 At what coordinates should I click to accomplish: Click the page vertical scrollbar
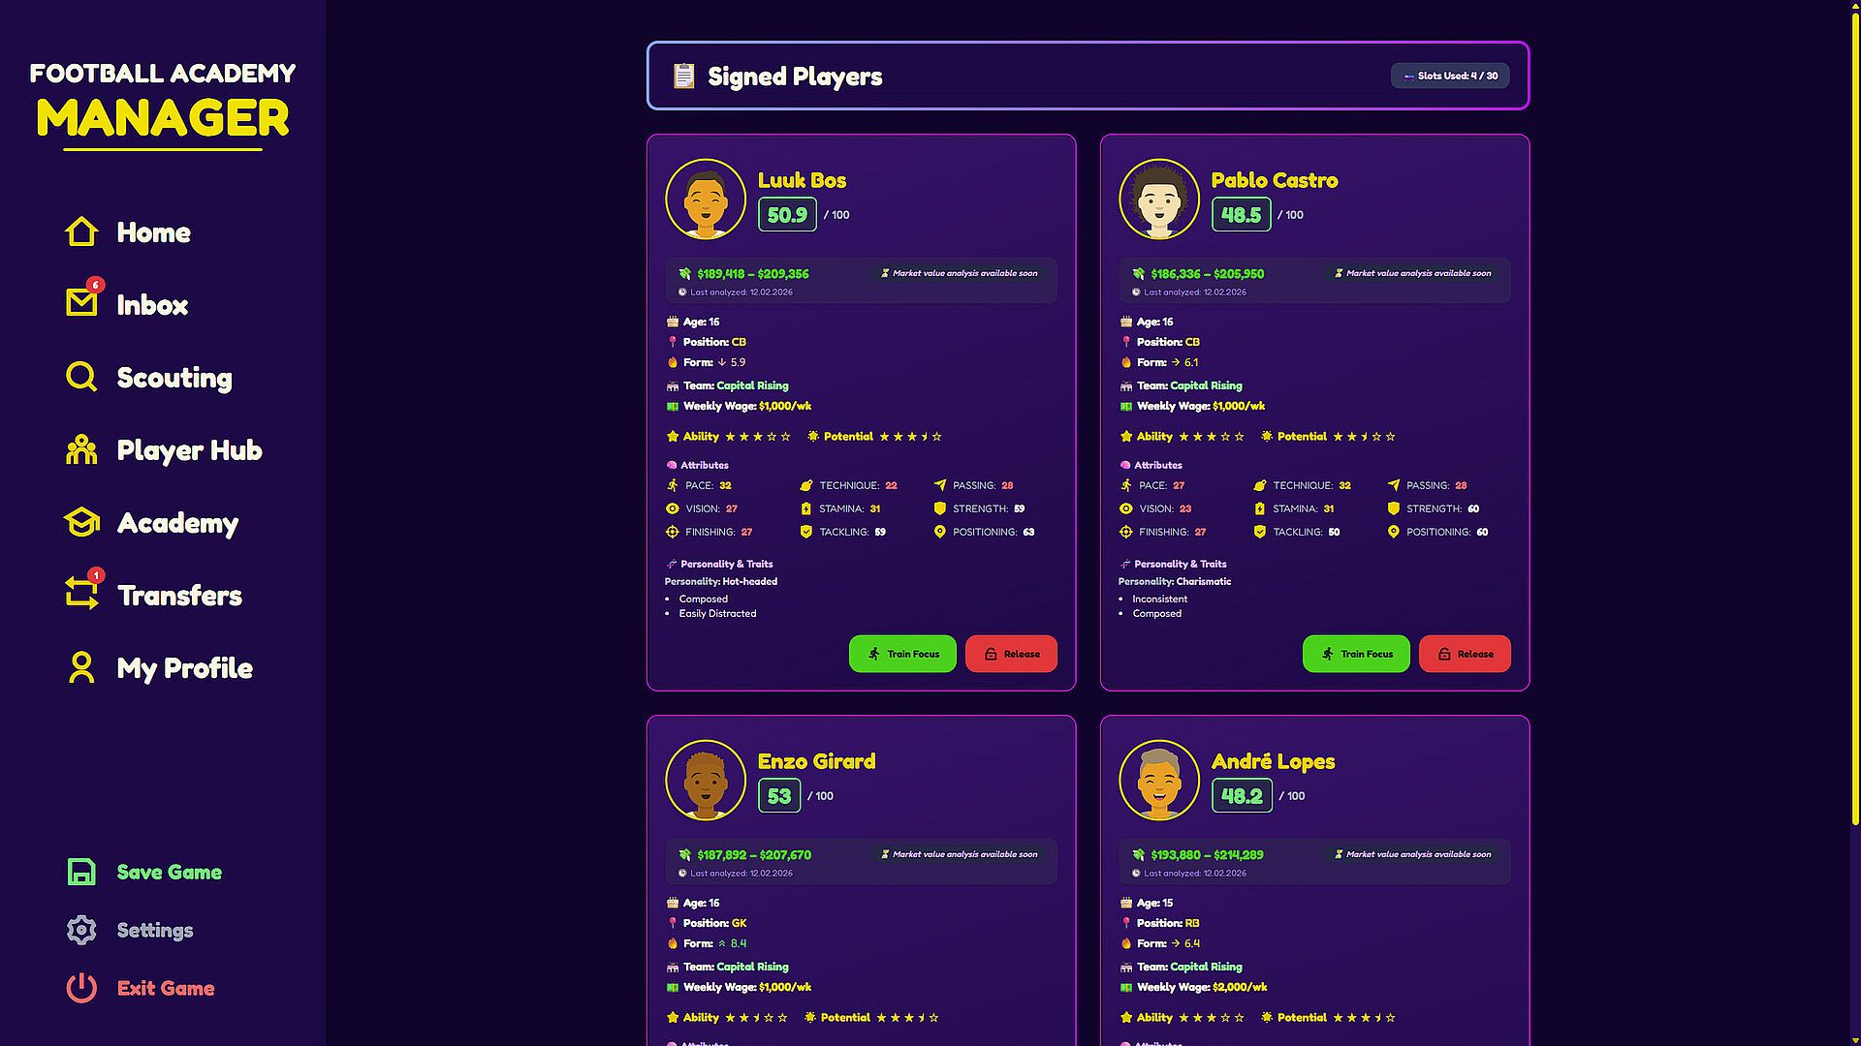[1855, 416]
